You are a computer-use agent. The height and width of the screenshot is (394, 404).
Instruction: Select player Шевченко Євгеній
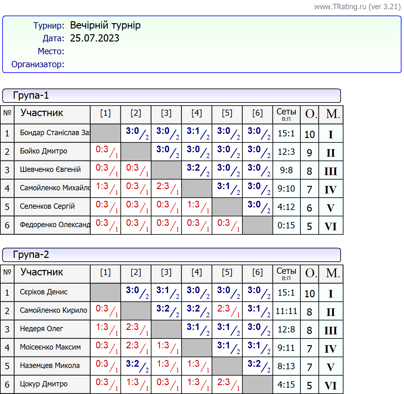(x=50, y=170)
